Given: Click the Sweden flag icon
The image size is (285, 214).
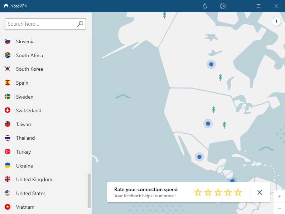Looking at the screenshot, I should 8,97.
